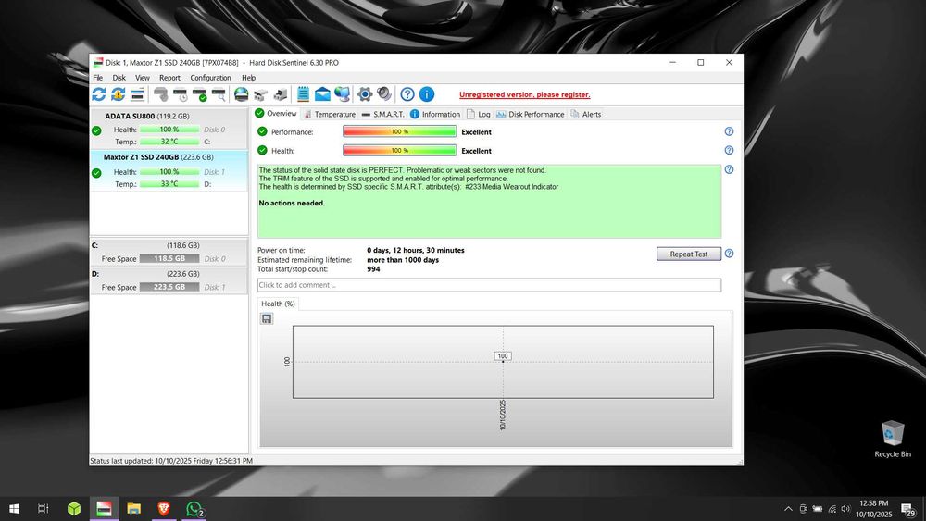Viewport: 926px width, 521px height.
Task: Open WhatsApp from the taskbar
Action: click(x=194, y=508)
